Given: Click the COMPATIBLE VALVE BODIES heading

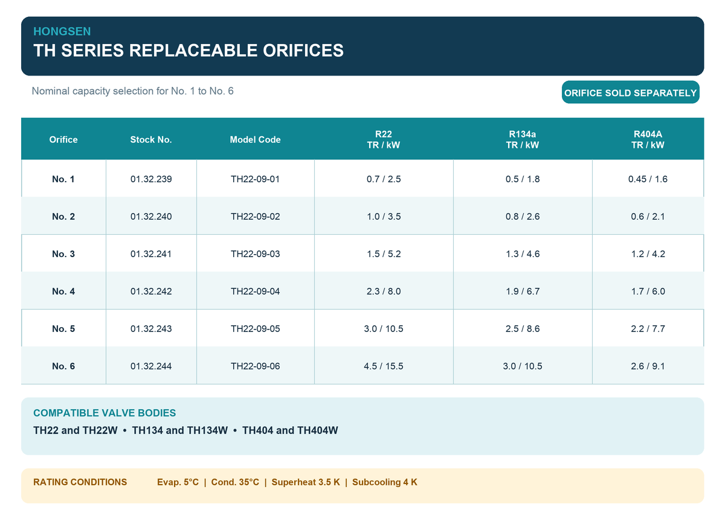Looking at the screenshot, I should [x=105, y=413].
